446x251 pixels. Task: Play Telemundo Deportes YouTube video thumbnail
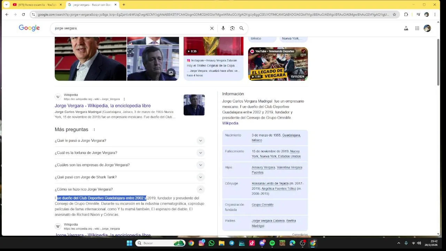pyautogui.click(x=278, y=64)
